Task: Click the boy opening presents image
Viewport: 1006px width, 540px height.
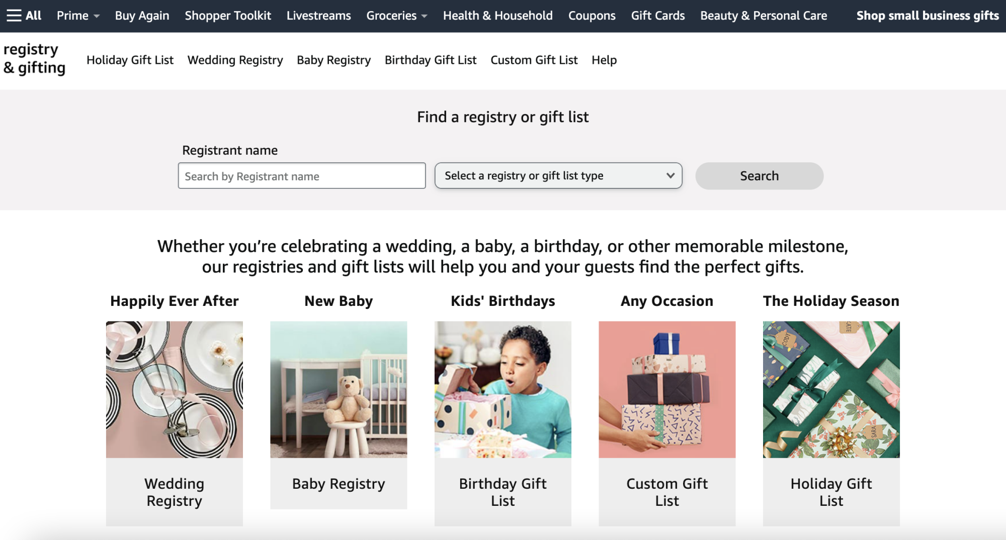Action: [x=502, y=389]
